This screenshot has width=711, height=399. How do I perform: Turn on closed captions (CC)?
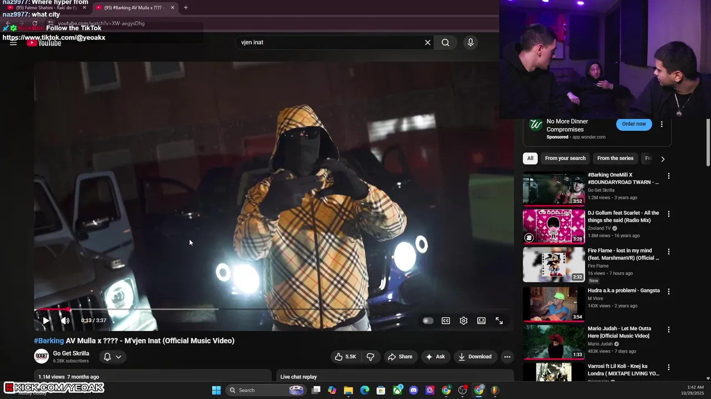[445, 320]
